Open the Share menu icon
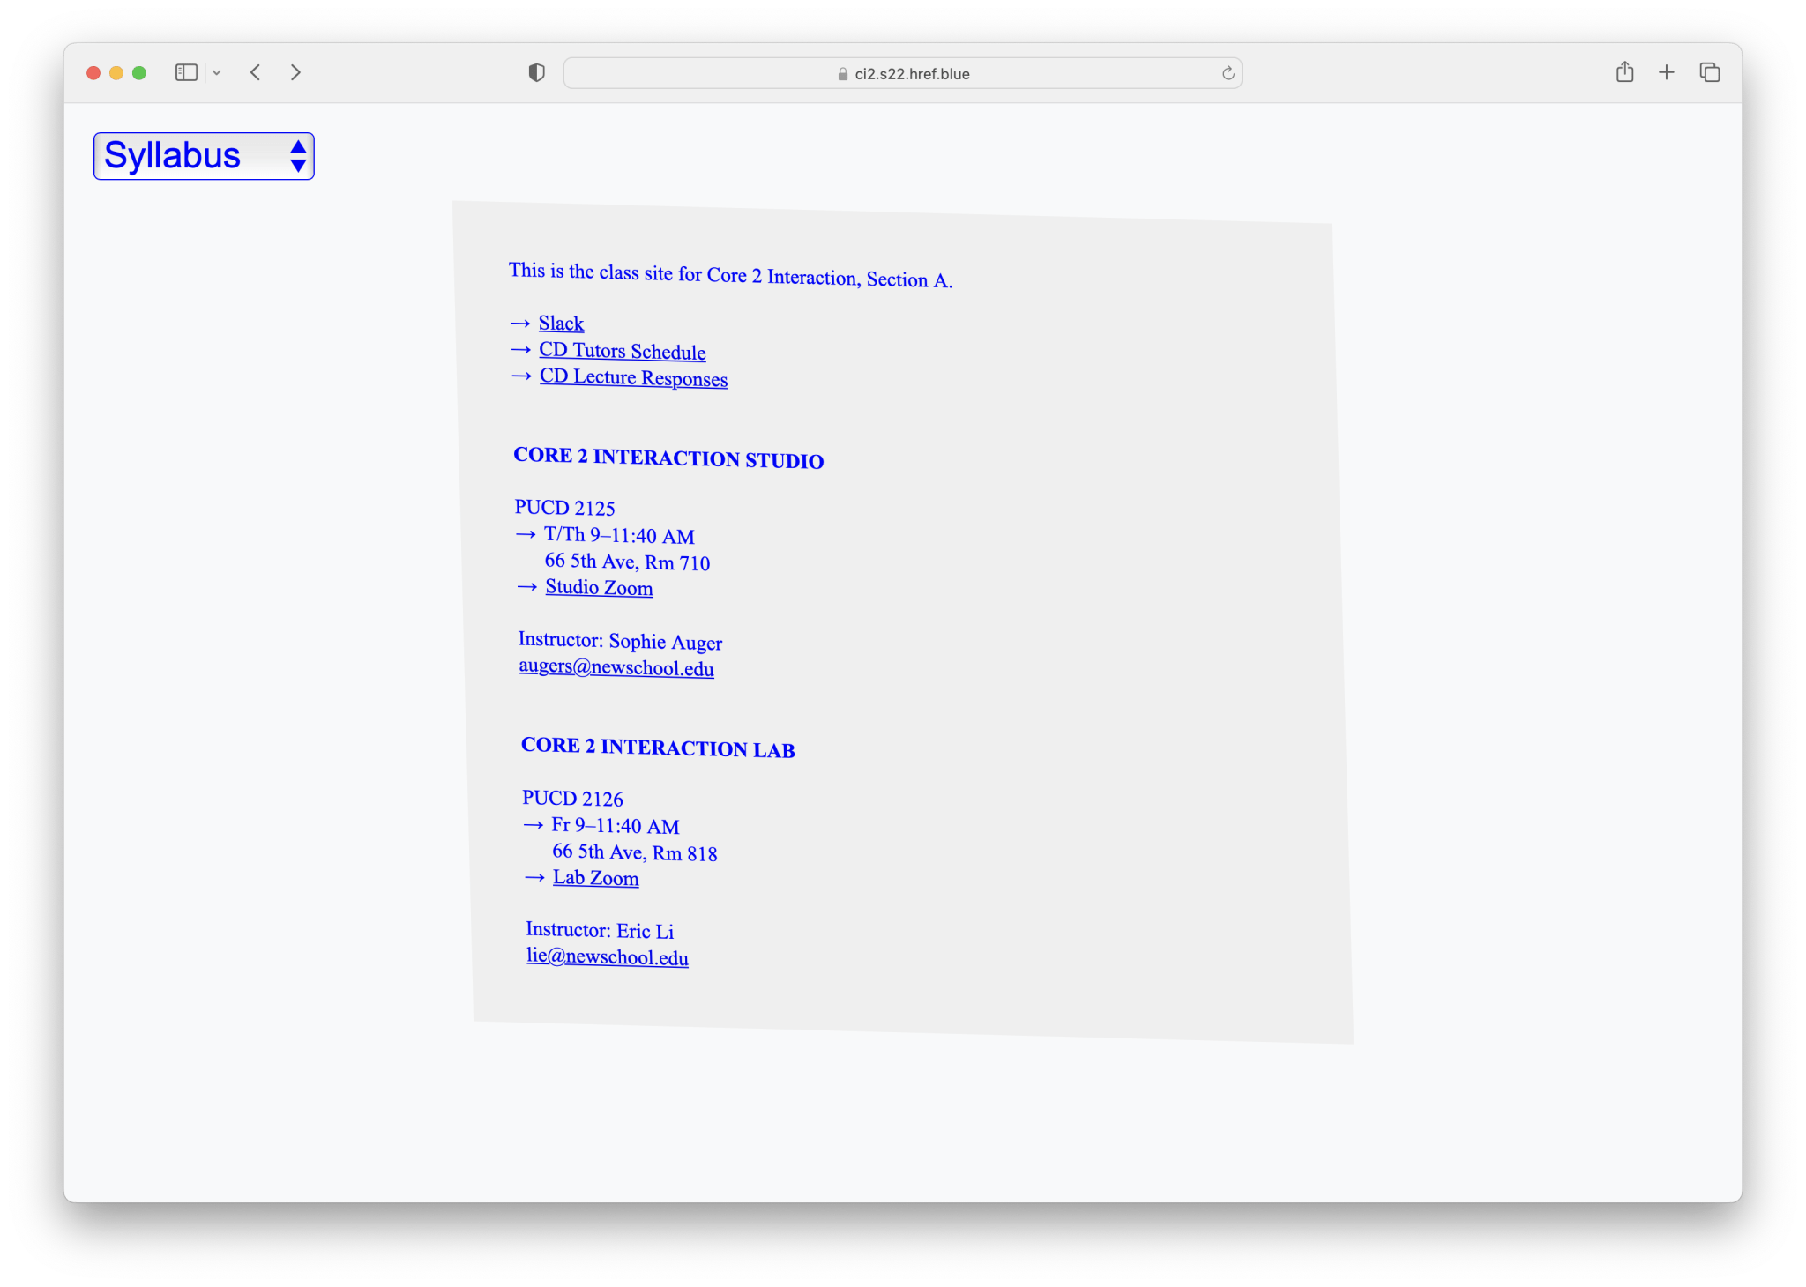 pos(1624,72)
